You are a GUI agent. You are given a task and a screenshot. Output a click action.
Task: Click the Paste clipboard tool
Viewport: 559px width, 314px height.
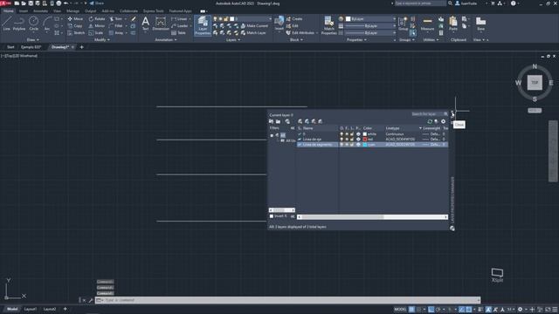[x=453, y=24]
